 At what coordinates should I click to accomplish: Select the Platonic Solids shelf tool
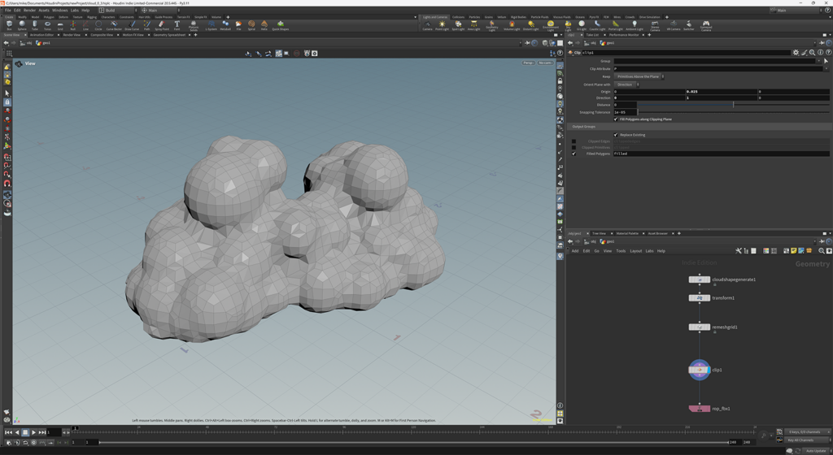pos(194,25)
